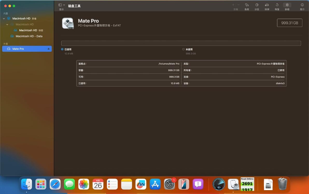Open Calendar showing 26 in Dock
The height and width of the screenshot is (194, 309).
(x=98, y=184)
